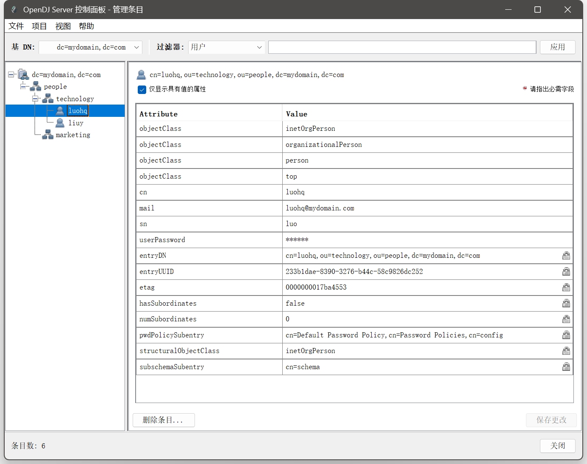Click the read-only lock icon for pwdPolicySubentry
The width and height of the screenshot is (587, 464).
click(566, 335)
